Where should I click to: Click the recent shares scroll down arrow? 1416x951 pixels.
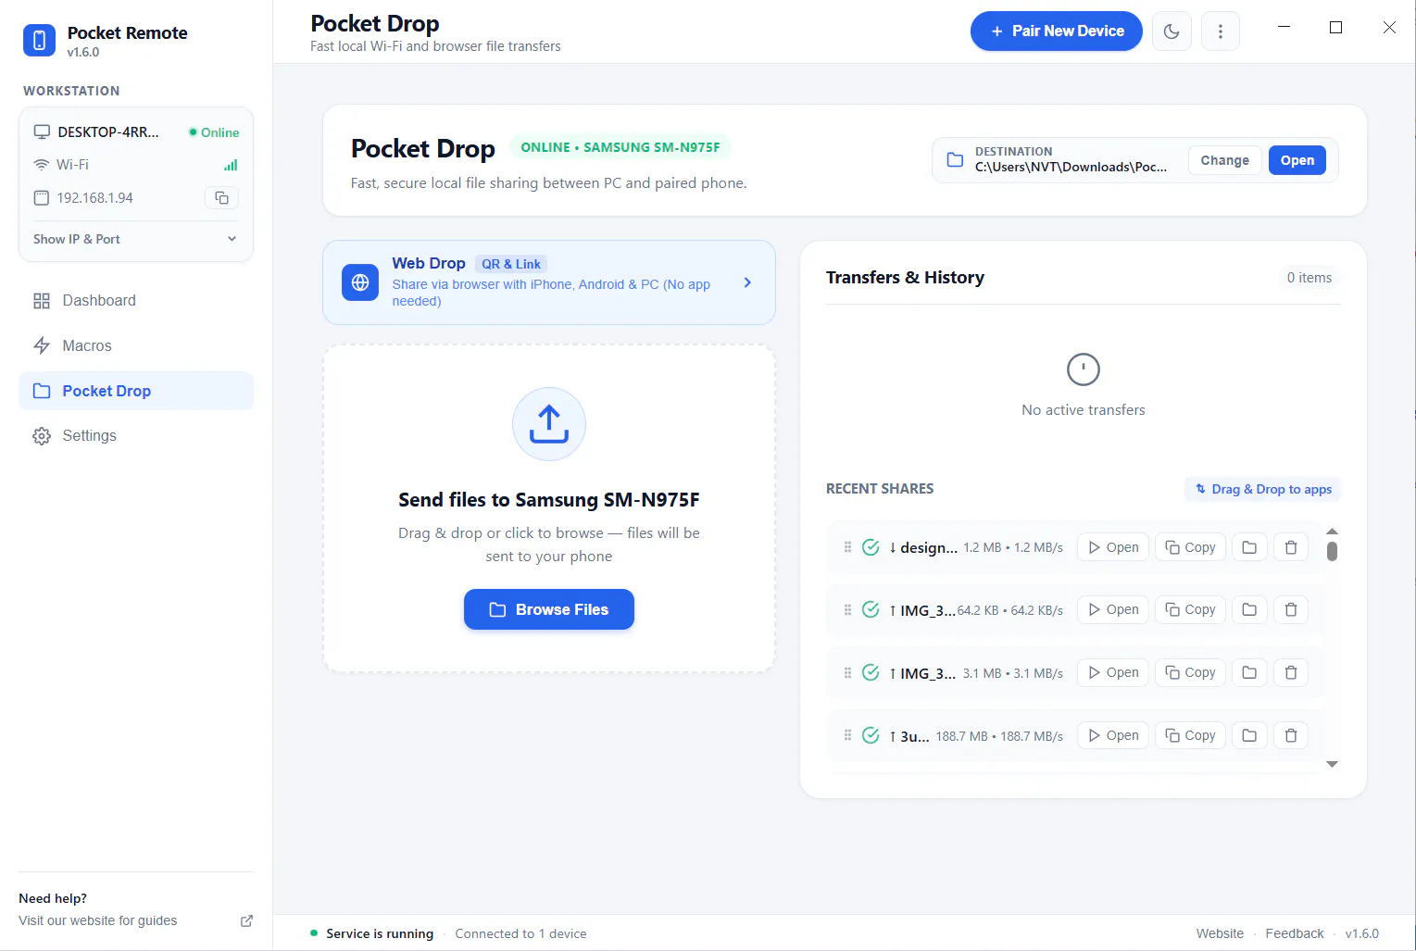click(1332, 764)
